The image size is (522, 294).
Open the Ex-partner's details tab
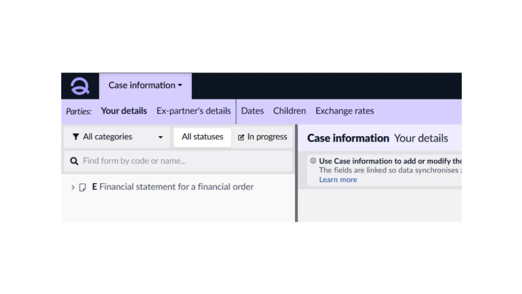193,111
